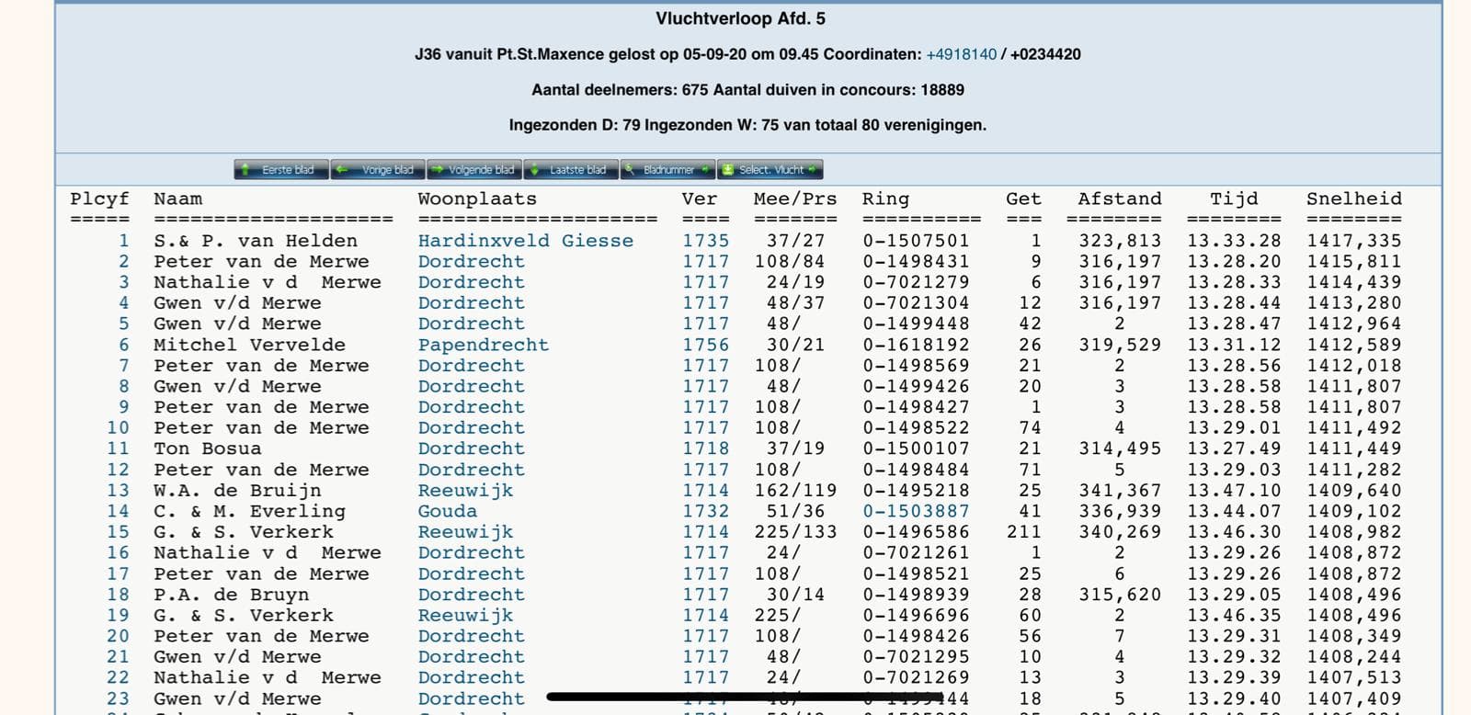Screen dimensions: 1471x715
Task: Open placement number 1 link
Action: [123, 241]
